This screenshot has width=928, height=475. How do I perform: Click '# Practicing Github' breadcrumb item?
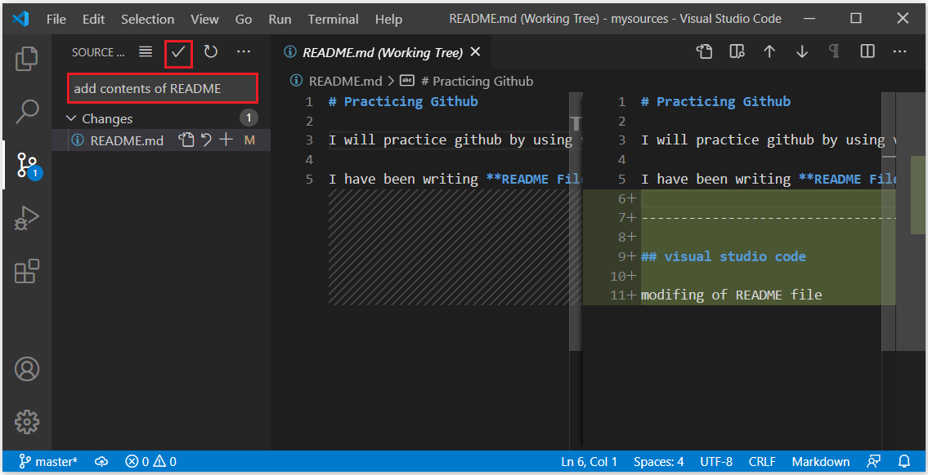coord(475,81)
